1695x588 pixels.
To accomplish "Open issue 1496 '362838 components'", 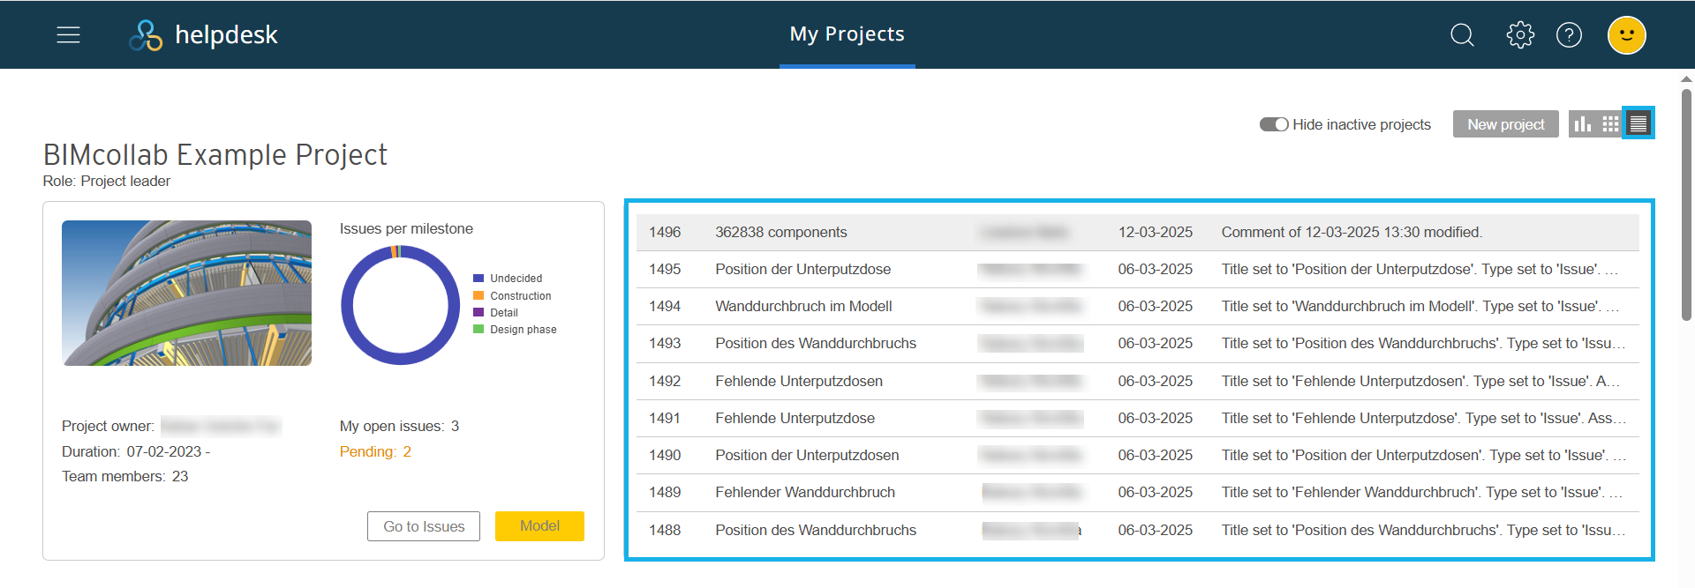I will [x=1137, y=232].
